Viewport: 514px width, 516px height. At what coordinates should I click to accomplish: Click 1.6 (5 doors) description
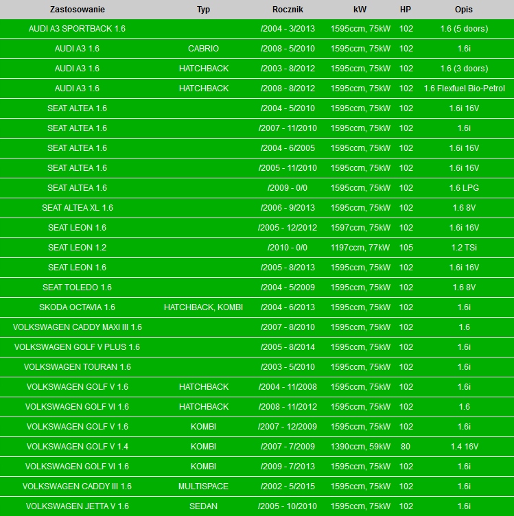click(x=464, y=29)
